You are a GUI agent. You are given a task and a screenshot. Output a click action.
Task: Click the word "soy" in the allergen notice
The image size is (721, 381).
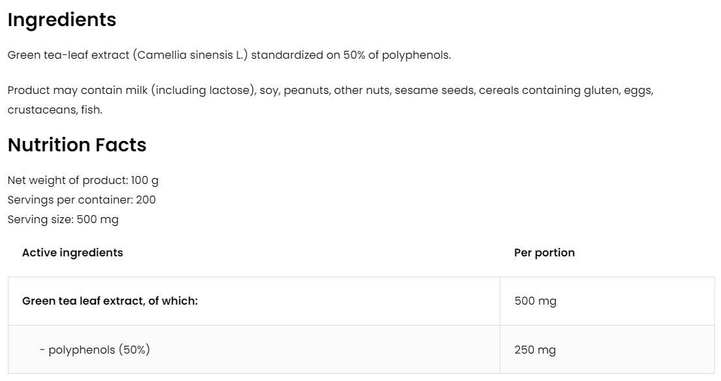tap(268, 90)
